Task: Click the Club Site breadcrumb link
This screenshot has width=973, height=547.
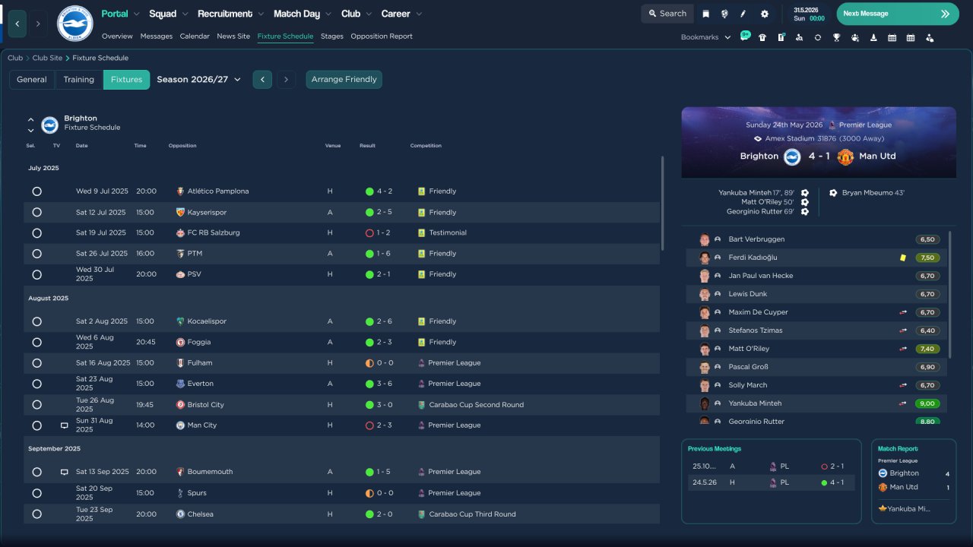Action: click(x=47, y=58)
